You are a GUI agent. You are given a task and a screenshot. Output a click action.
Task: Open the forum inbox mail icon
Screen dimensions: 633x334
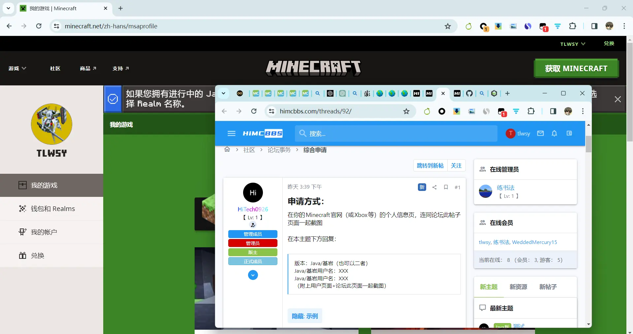pos(540,133)
